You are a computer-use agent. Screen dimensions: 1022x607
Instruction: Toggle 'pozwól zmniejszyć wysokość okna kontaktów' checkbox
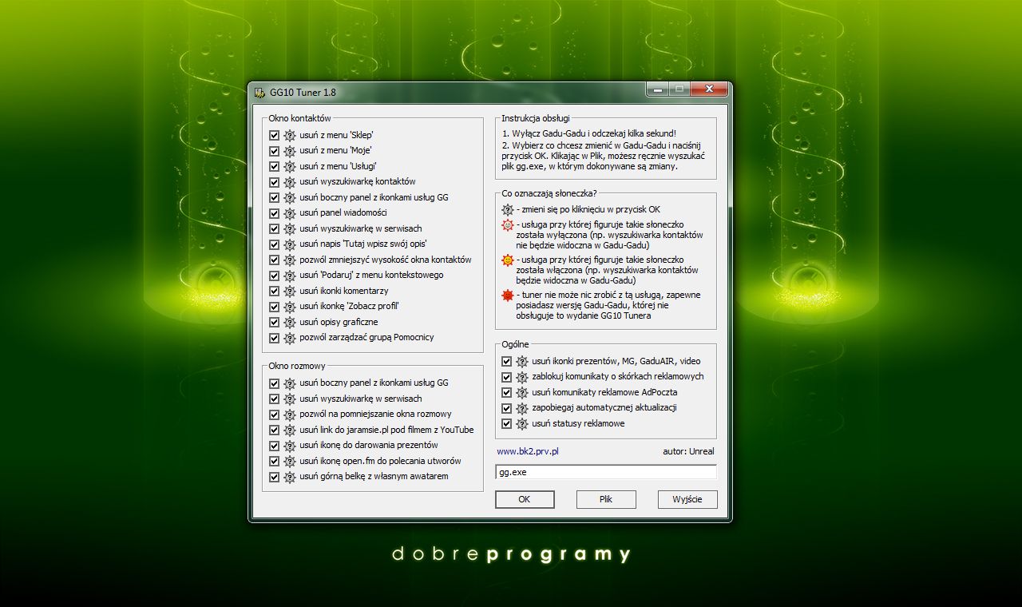point(274,260)
